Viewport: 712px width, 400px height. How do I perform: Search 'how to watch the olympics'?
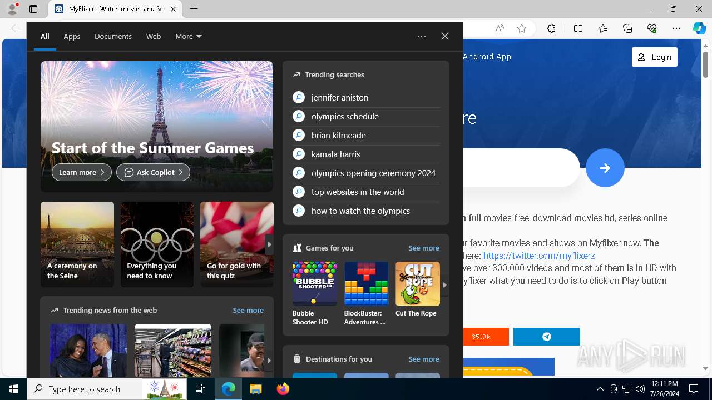(366, 211)
